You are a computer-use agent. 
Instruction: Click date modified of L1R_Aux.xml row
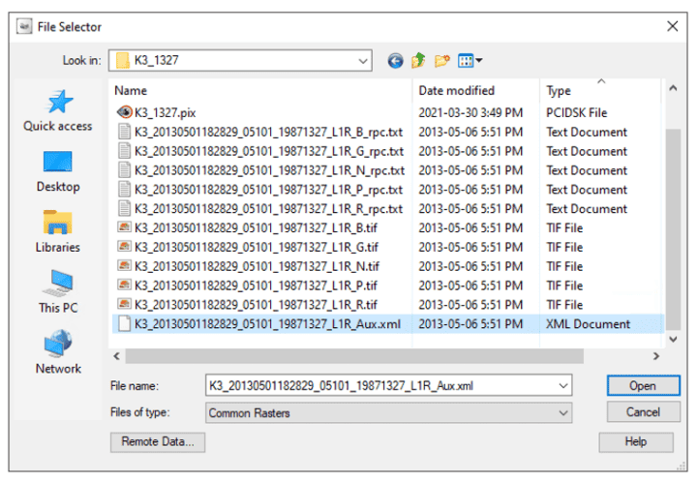pyautogui.click(x=470, y=324)
